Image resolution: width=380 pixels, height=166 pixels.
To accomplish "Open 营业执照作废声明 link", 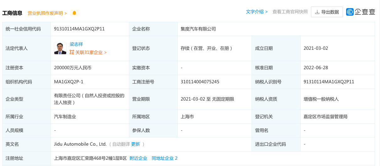I will (x=47, y=13).
